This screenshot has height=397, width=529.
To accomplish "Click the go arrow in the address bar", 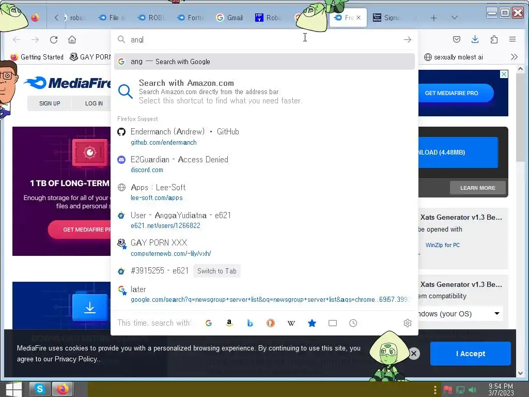I will click(x=408, y=40).
